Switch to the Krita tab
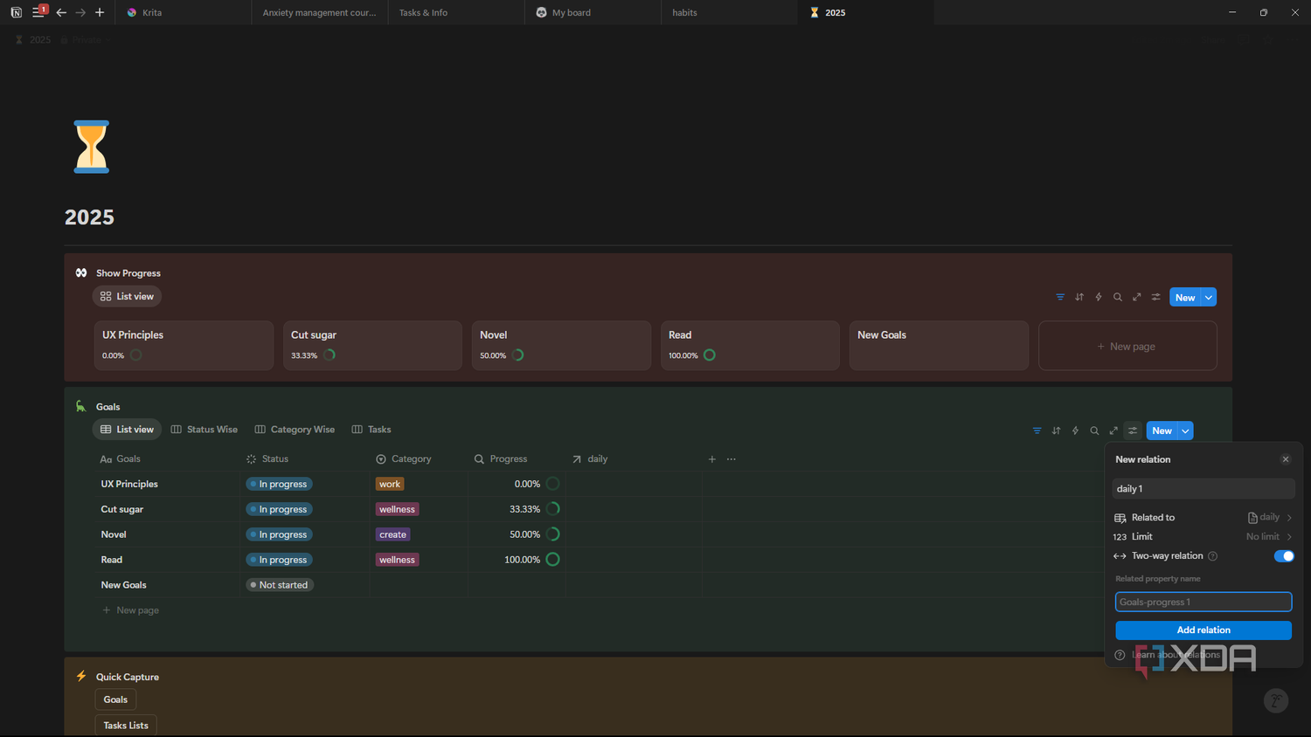 [184, 12]
